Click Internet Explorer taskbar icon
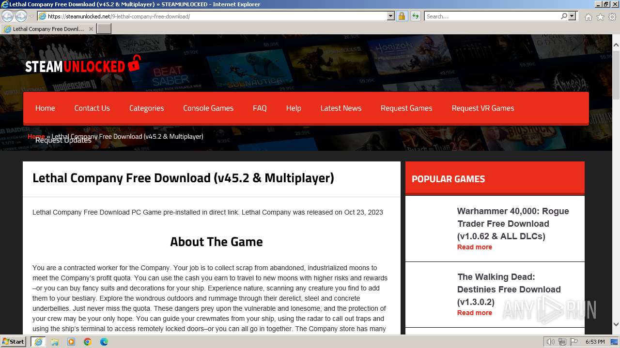The image size is (620, 348). 38,342
